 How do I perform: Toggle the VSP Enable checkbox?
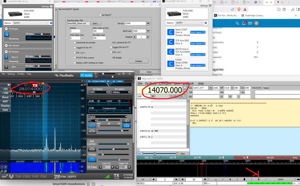pyautogui.click(x=110, y=58)
